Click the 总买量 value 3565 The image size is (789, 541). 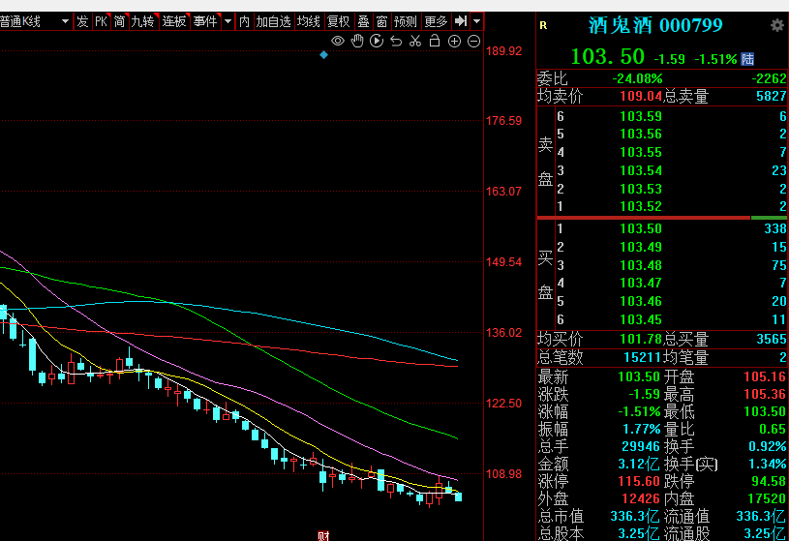771,339
